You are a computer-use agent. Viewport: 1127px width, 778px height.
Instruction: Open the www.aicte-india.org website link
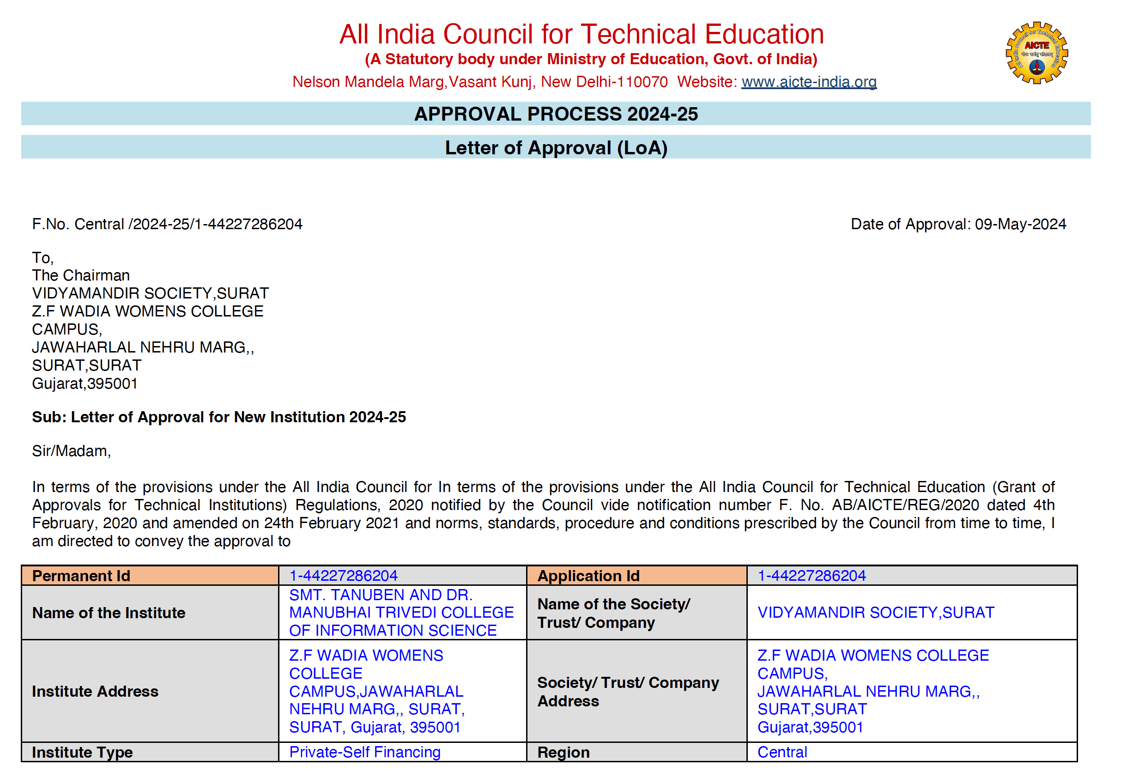(809, 81)
